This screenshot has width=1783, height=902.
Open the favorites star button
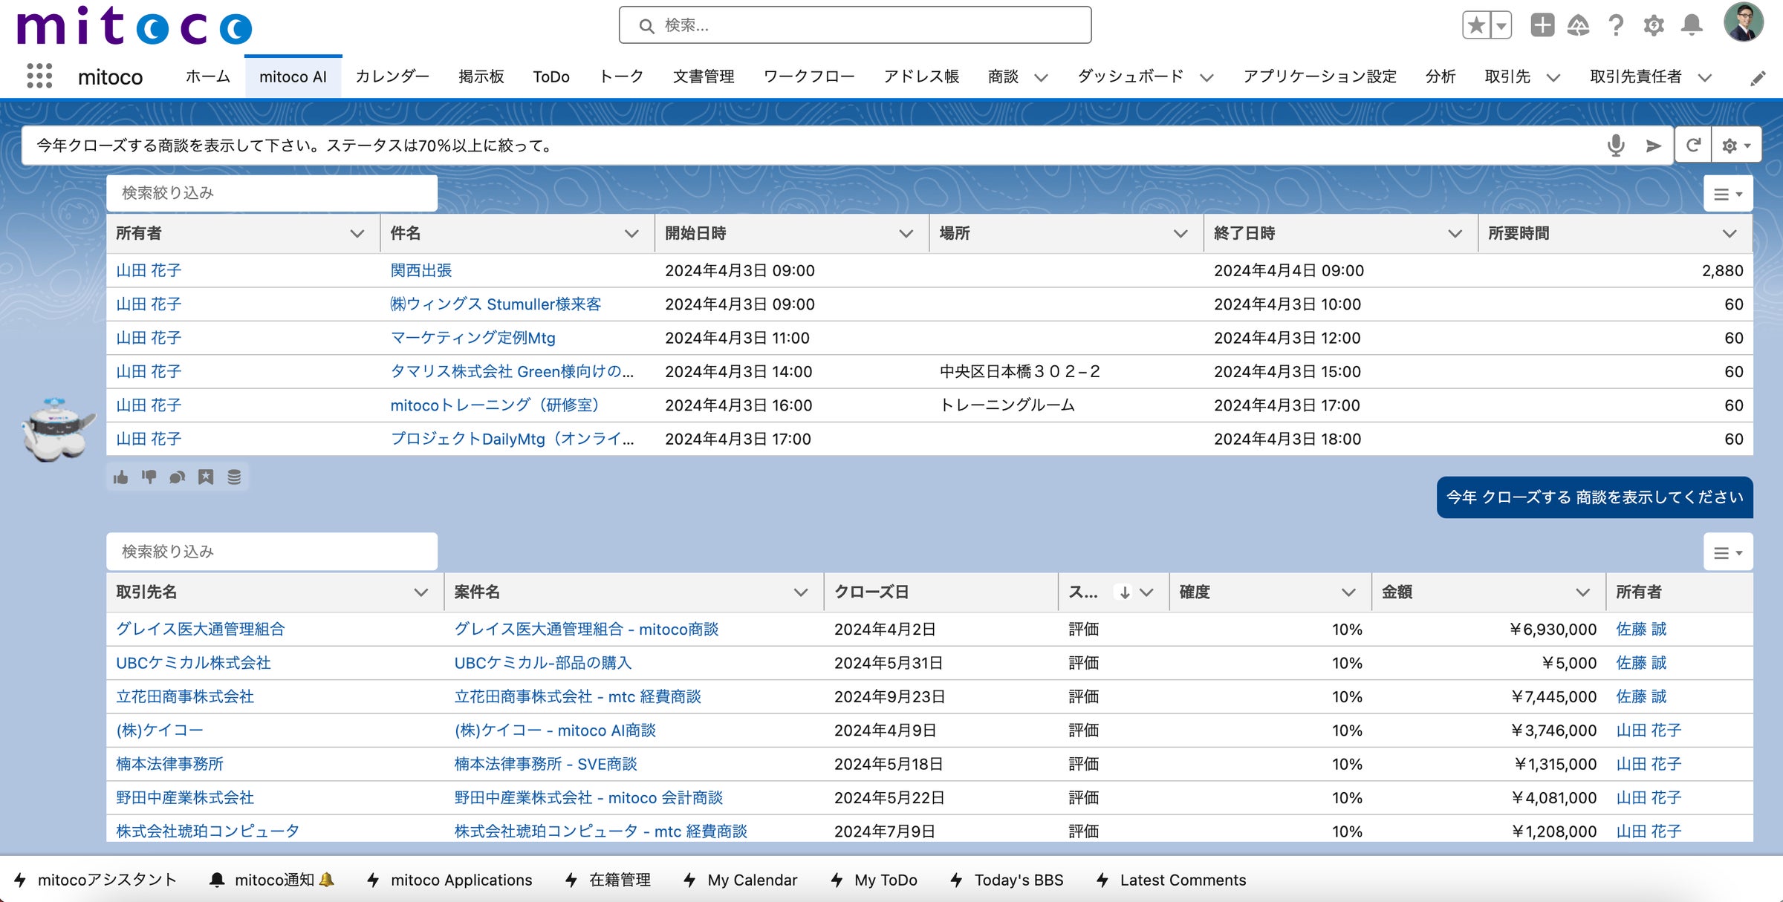point(1476,25)
